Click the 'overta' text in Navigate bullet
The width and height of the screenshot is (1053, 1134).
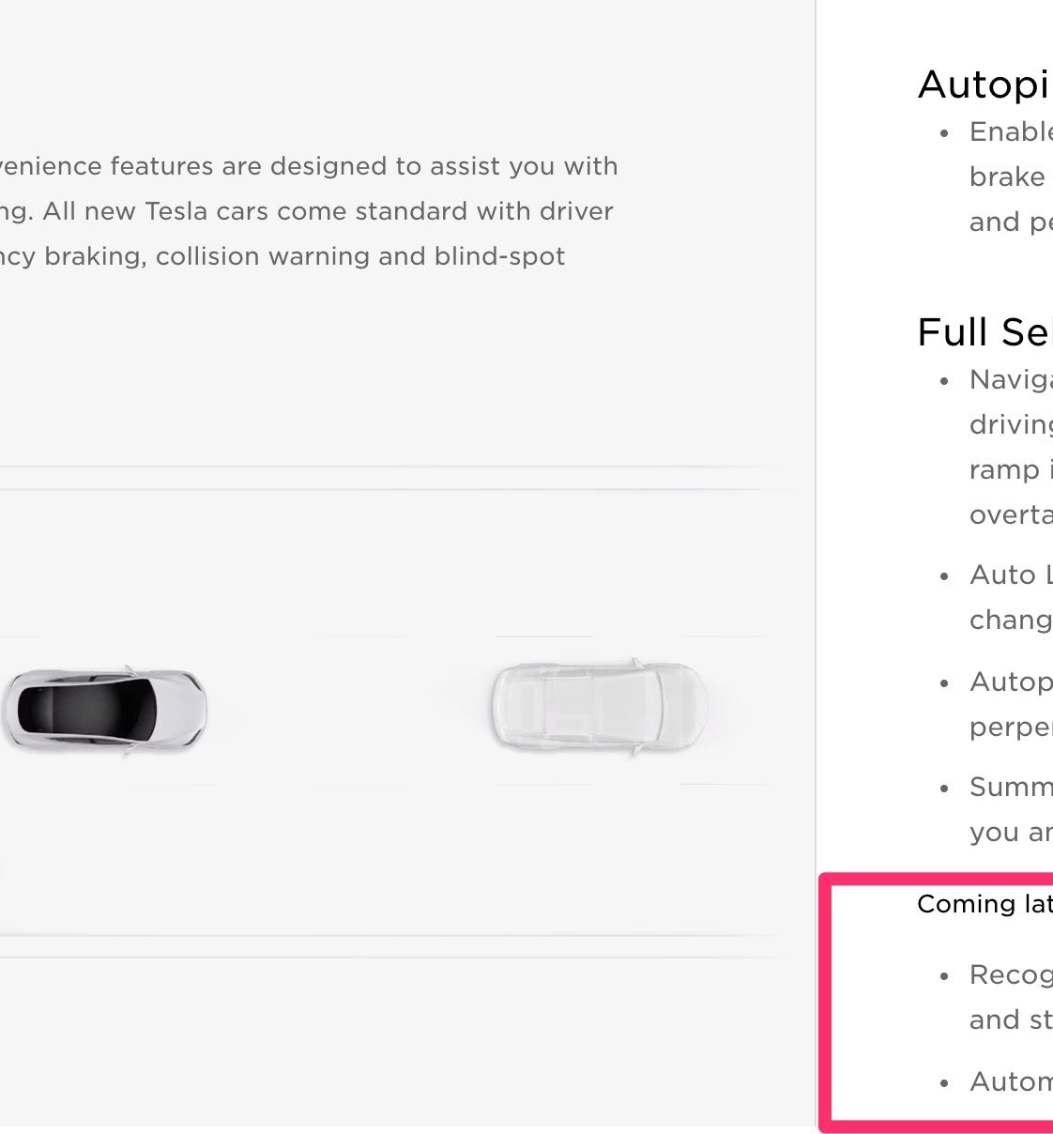(1011, 515)
